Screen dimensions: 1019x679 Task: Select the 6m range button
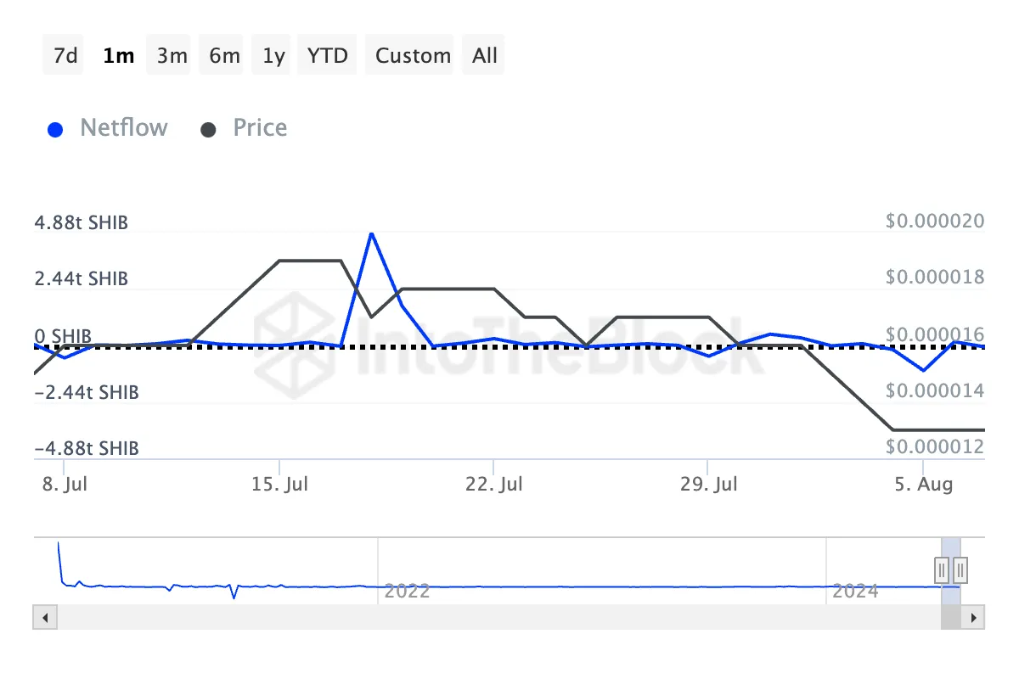[224, 56]
